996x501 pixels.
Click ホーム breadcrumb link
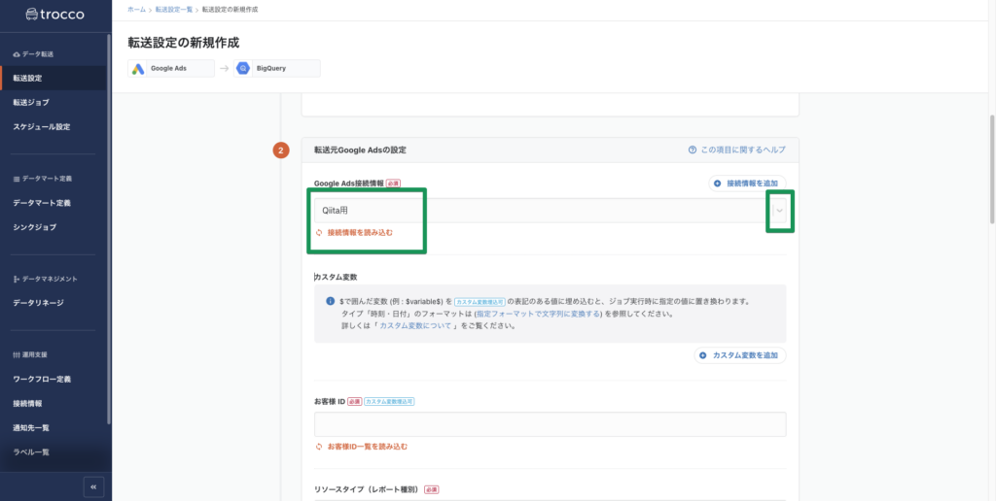pos(136,9)
